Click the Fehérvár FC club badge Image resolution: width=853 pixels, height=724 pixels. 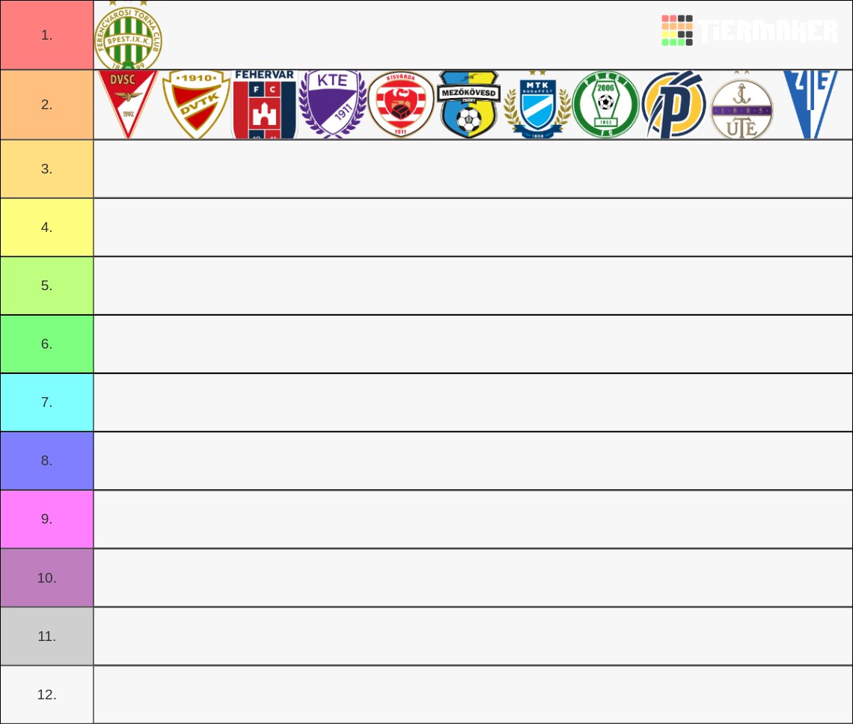click(x=263, y=104)
